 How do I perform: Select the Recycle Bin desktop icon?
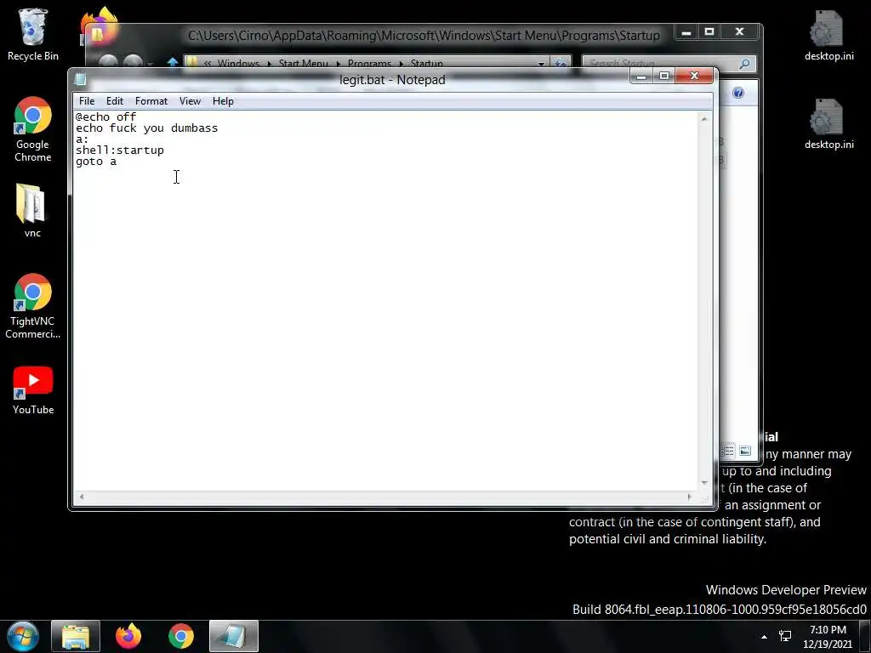coord(33,34)
